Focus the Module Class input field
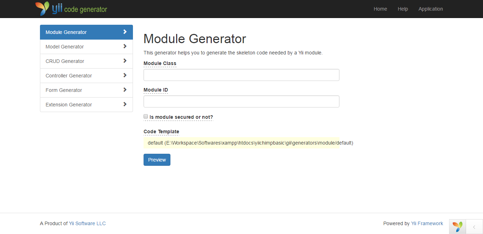This screenshot has height=234, width=483. tap(241, 75)
